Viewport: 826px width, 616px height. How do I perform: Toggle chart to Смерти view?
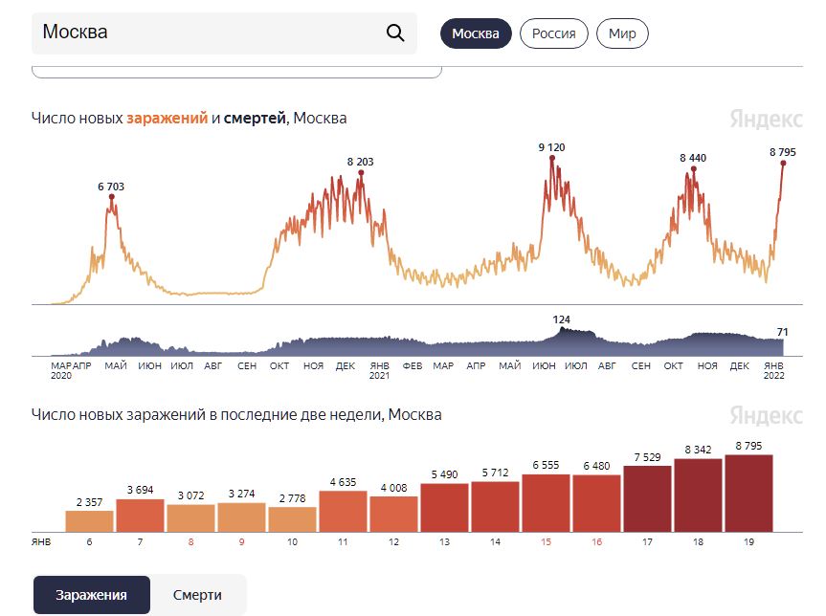coord(197,595)
